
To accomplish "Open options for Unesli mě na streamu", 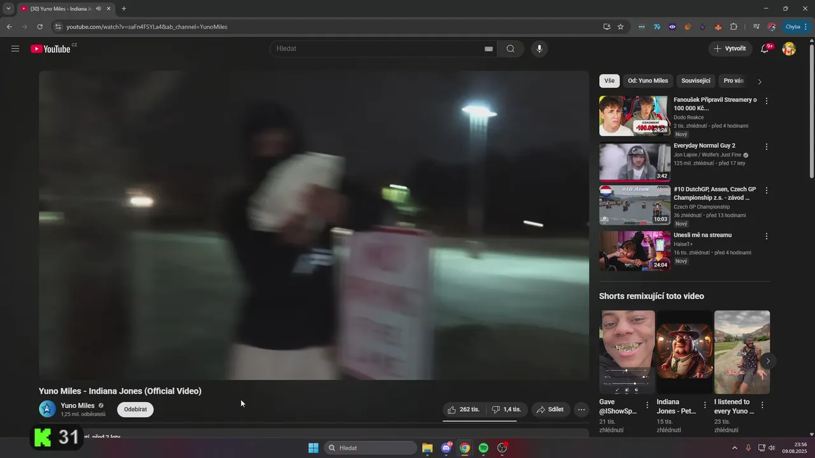I will (x=767, y=237).
